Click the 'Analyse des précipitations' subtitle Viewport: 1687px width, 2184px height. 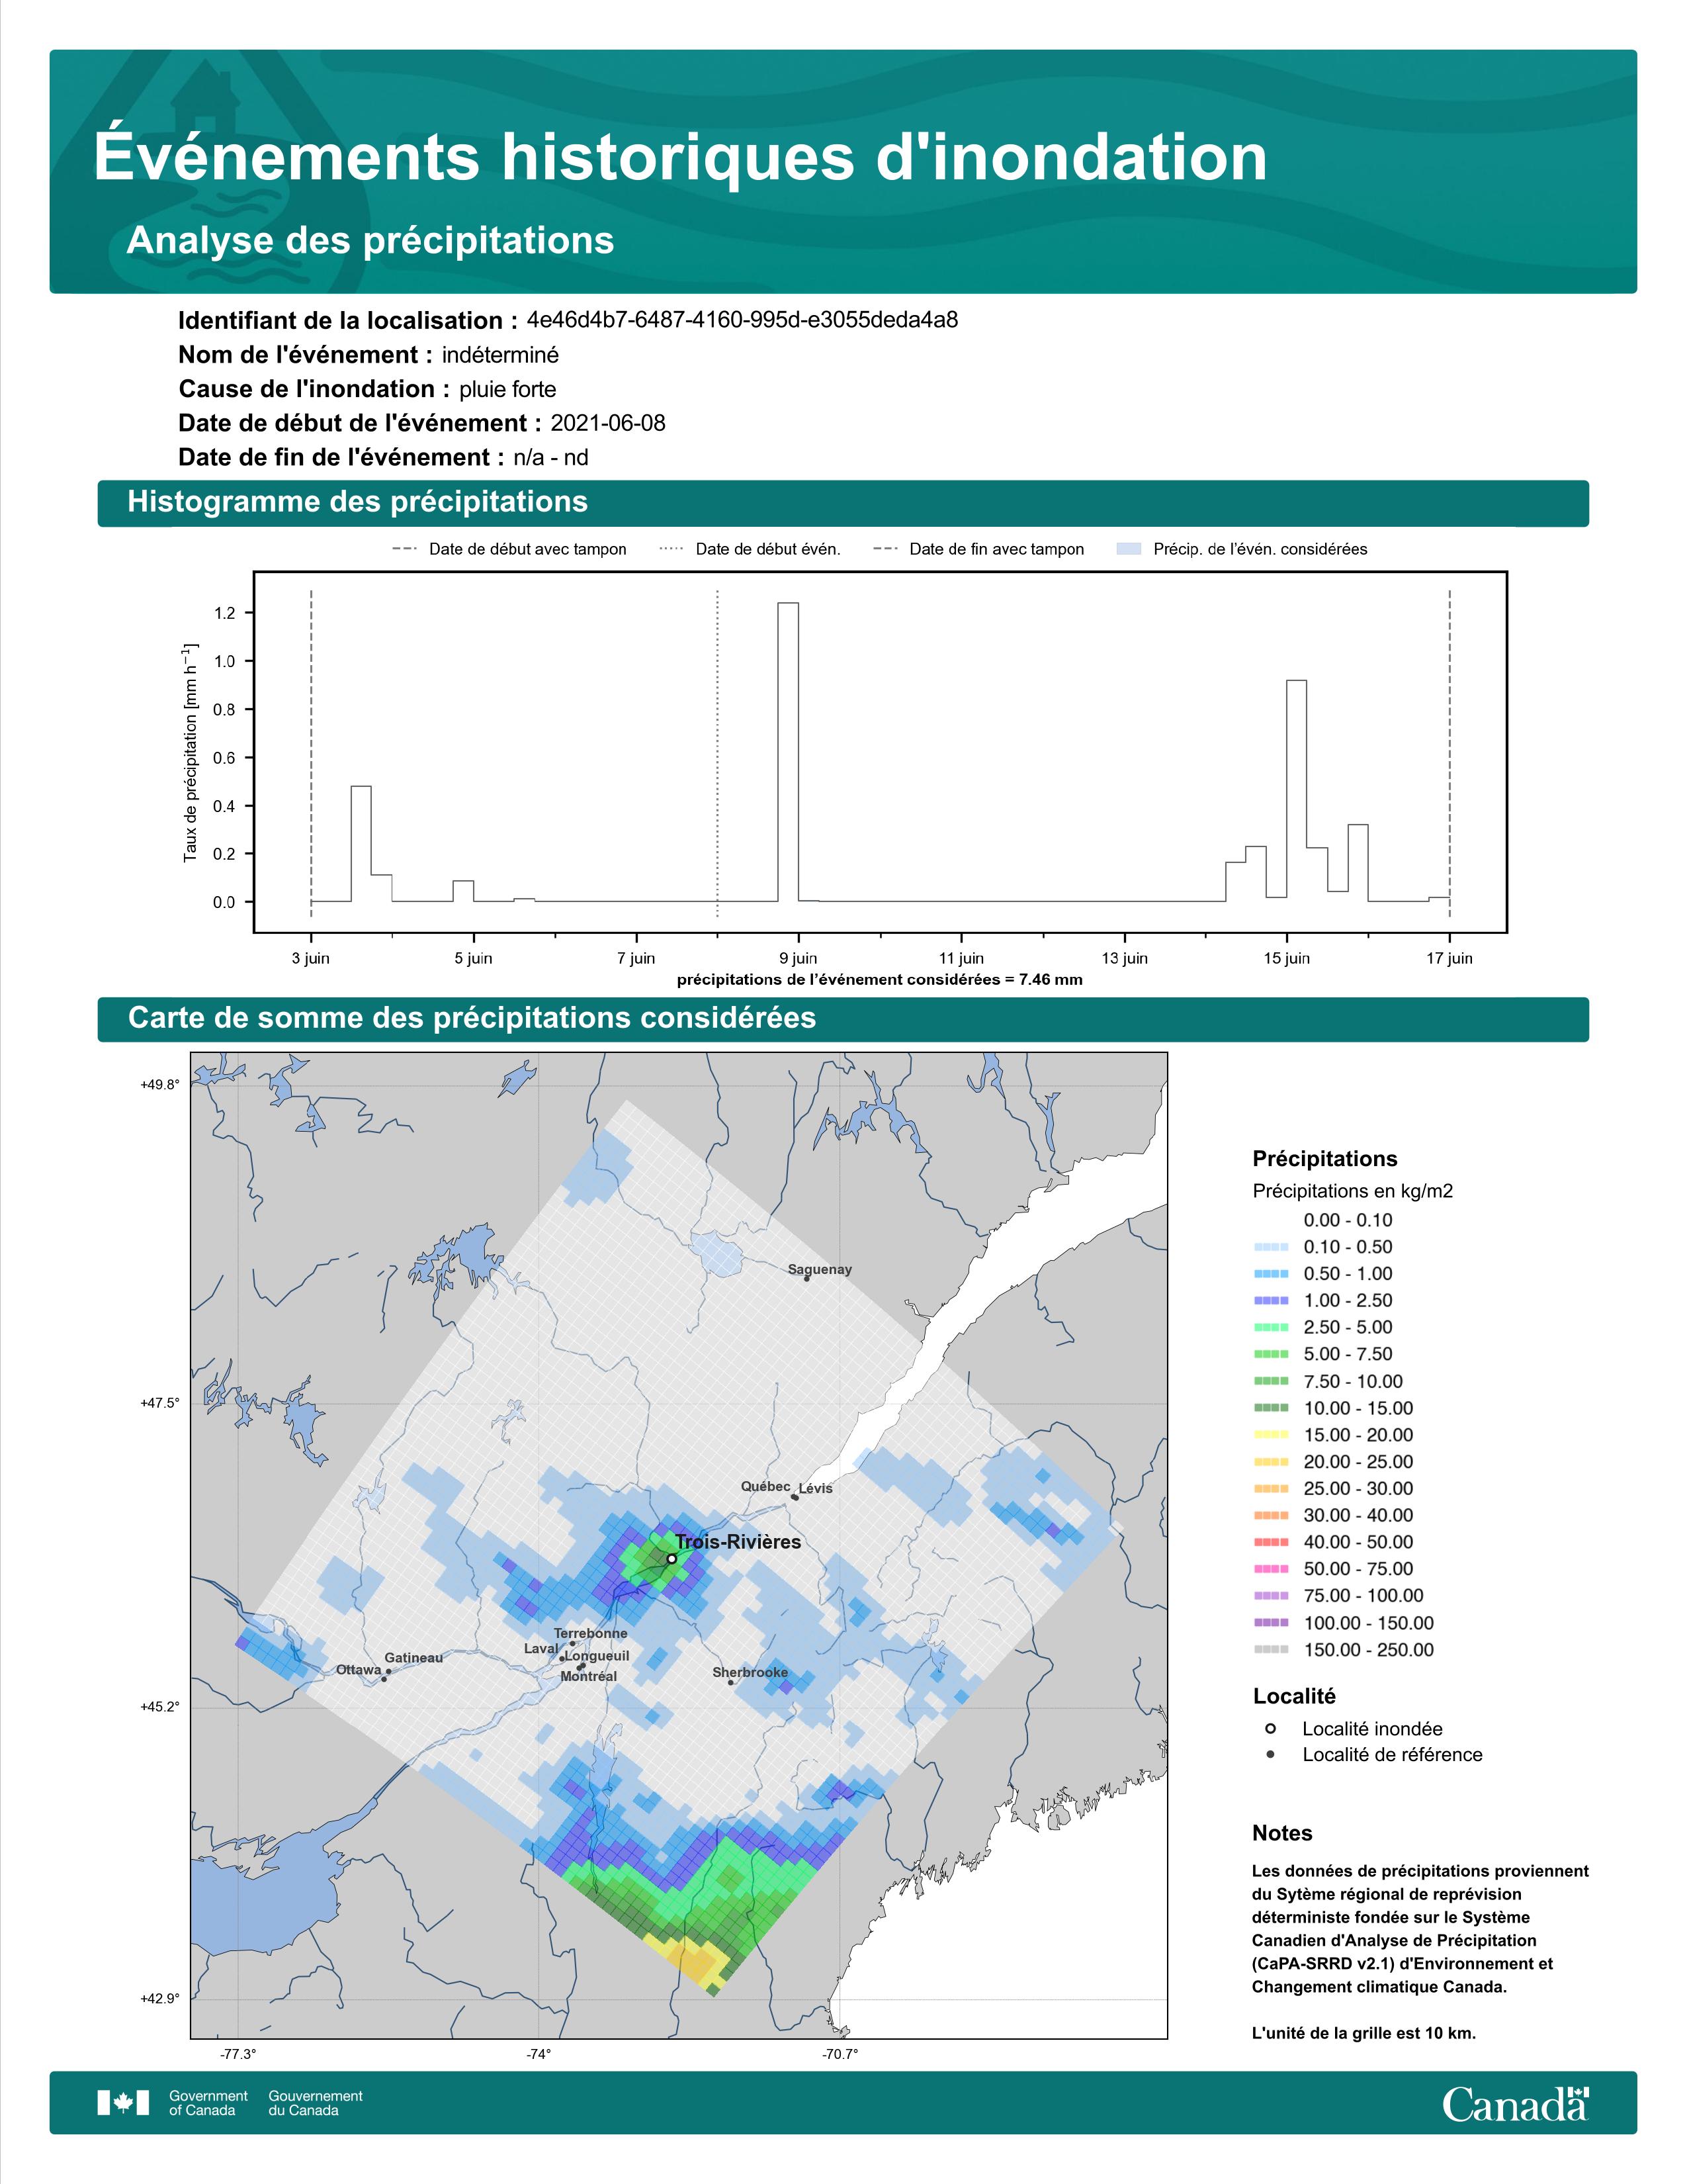370,240
